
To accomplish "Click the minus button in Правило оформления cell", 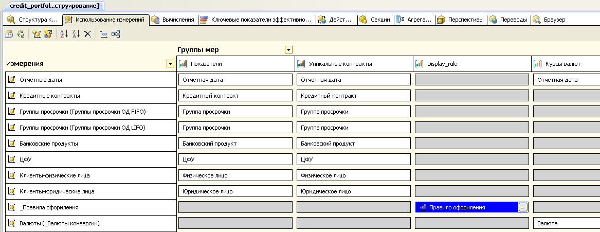I will tap(523, 207).
